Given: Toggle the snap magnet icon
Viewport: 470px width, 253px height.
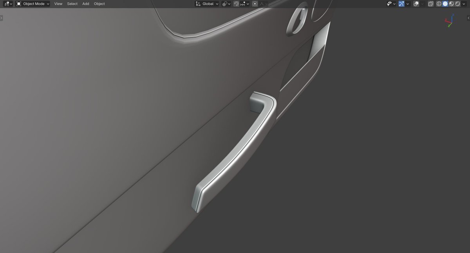Looking at the screenshot, I should click(236, 4).
